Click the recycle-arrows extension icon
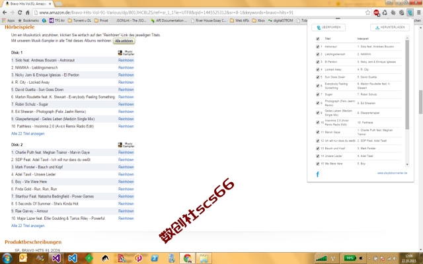The image size is (423, 264). coord(385,13)
